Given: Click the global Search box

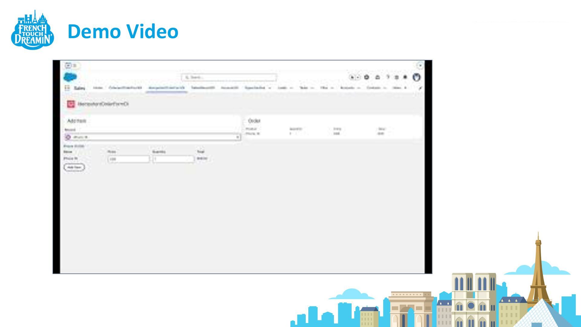Looking at the screenshot, I should point(229,77).
